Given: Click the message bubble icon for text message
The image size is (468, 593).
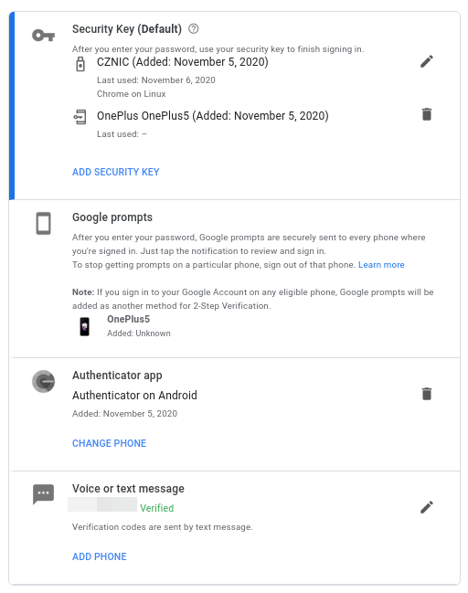Looking at the screenshot, I should tap(44, 494).
